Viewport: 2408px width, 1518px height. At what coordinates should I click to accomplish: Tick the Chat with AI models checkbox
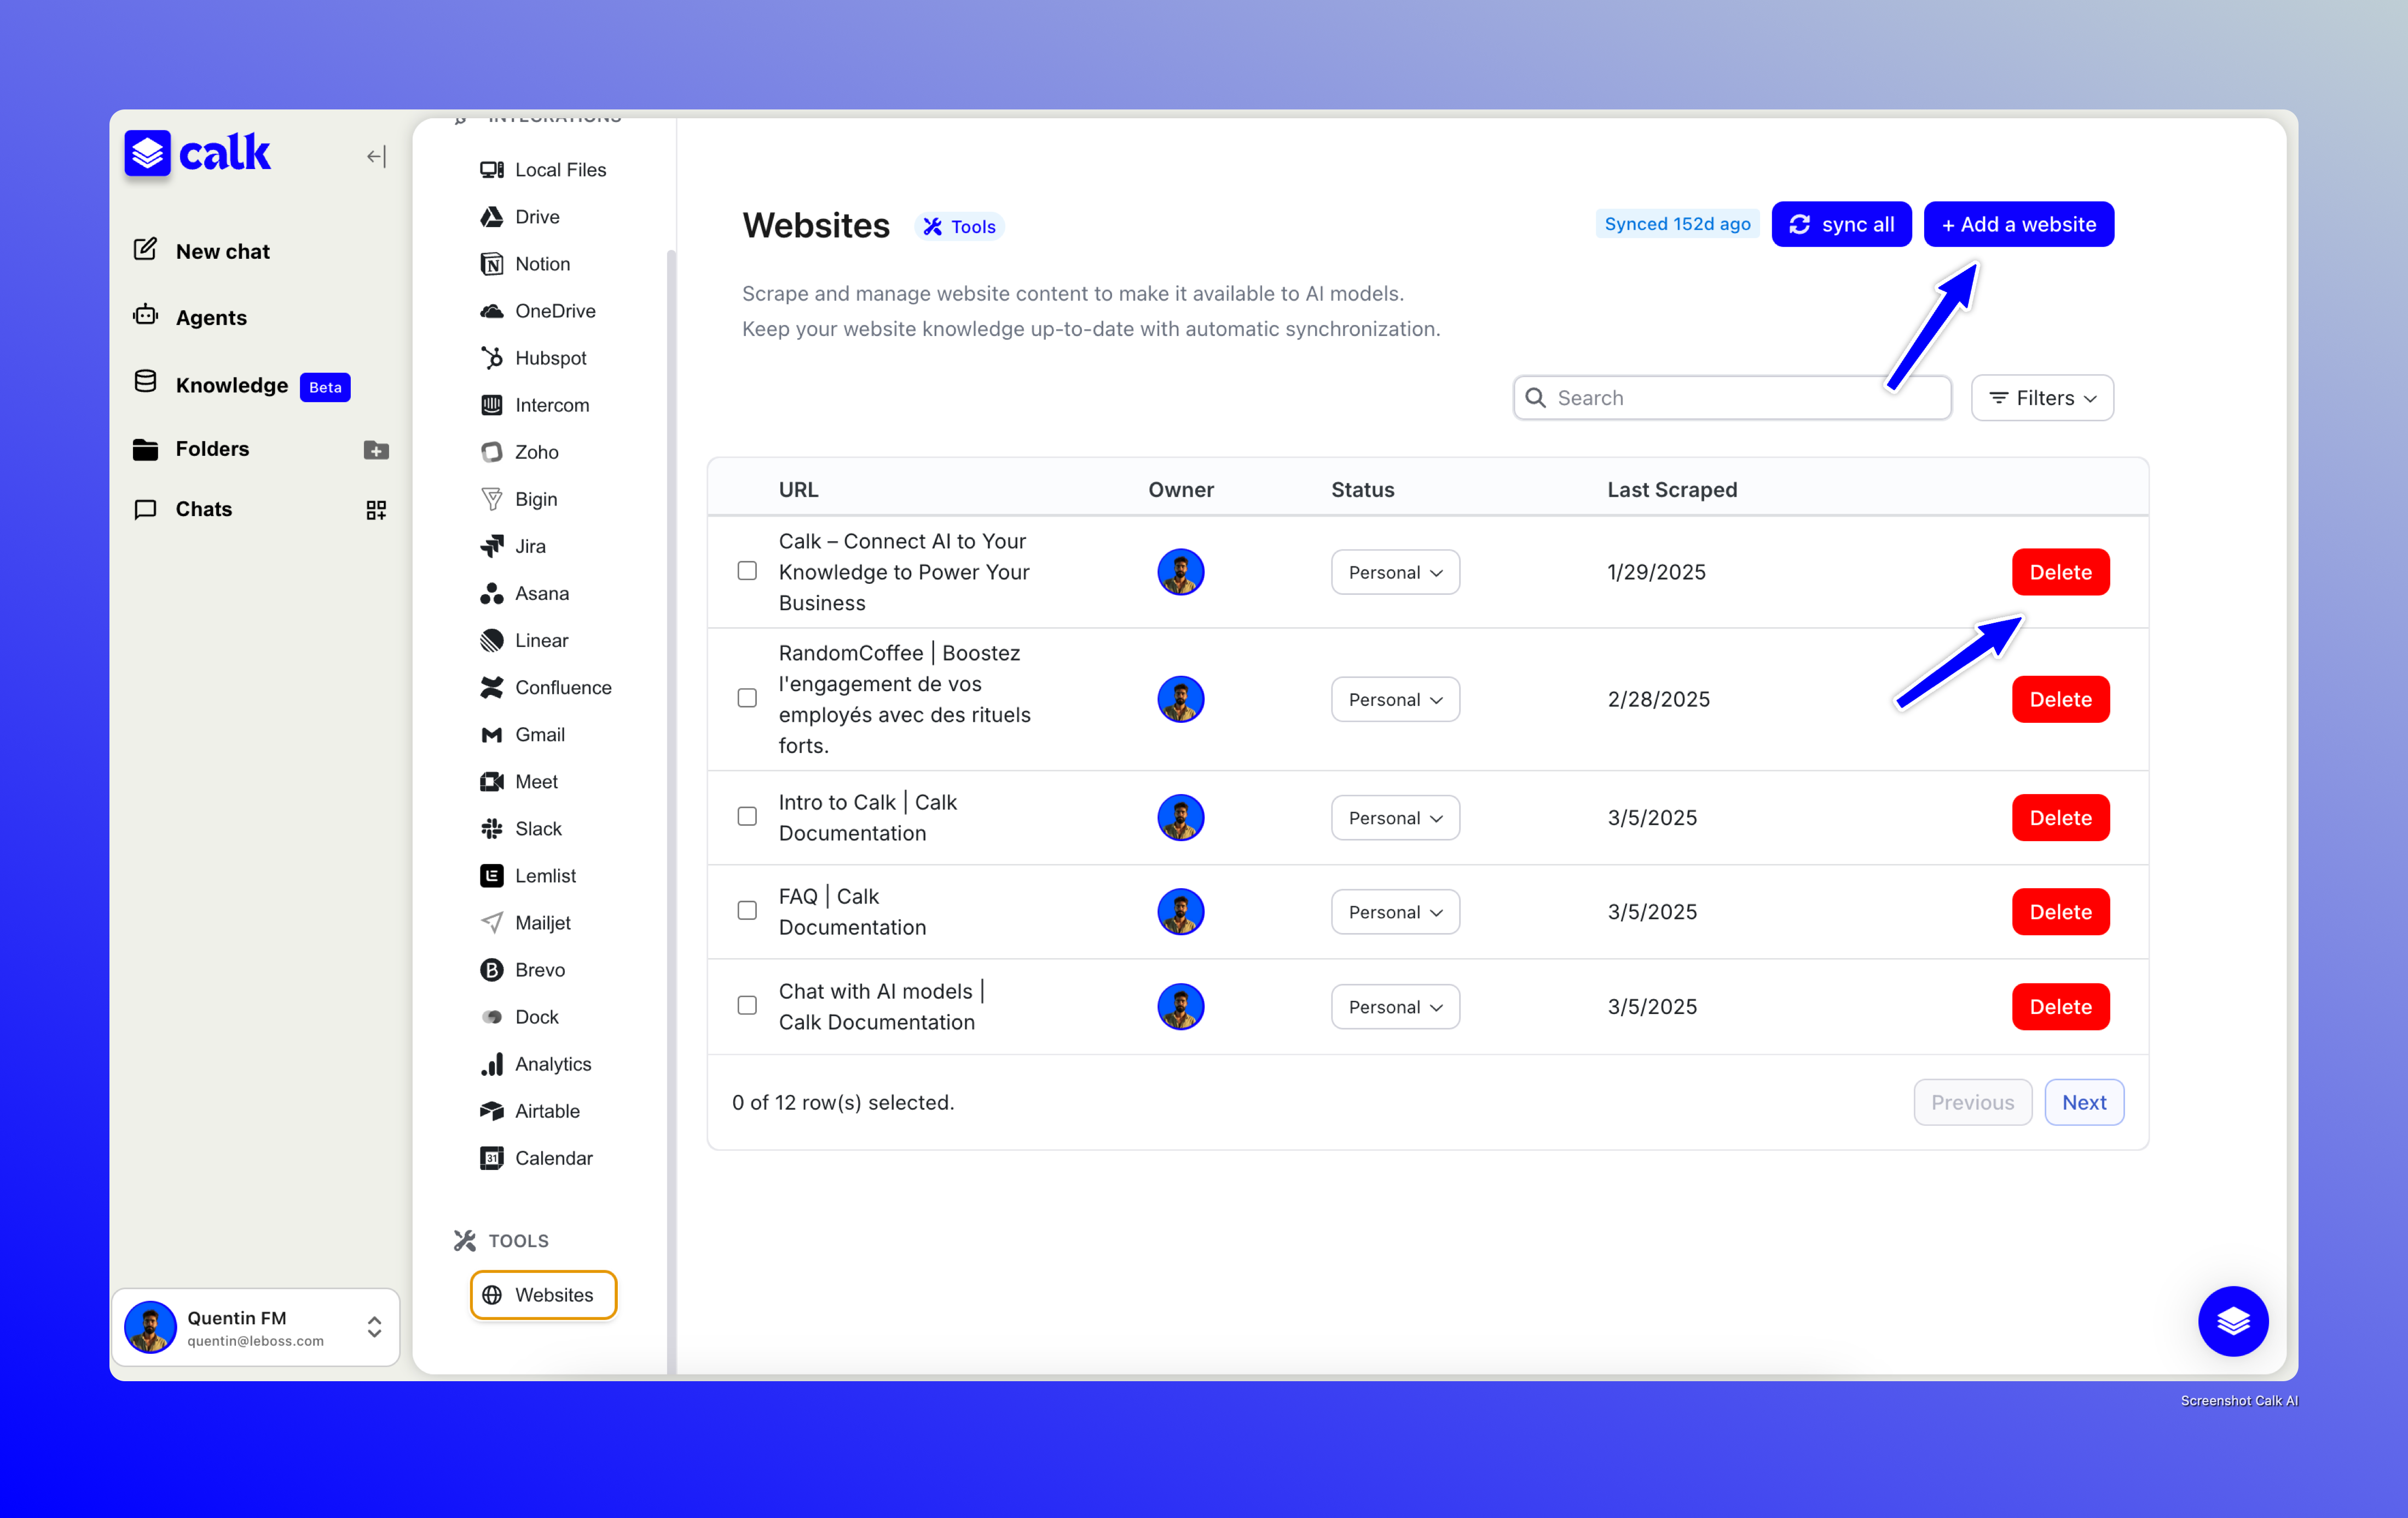747,1005
